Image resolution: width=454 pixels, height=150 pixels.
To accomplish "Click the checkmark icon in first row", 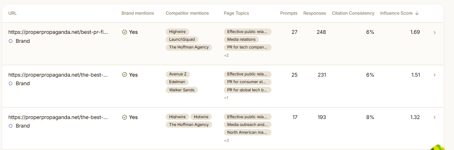I will click(x=124, y=32).
